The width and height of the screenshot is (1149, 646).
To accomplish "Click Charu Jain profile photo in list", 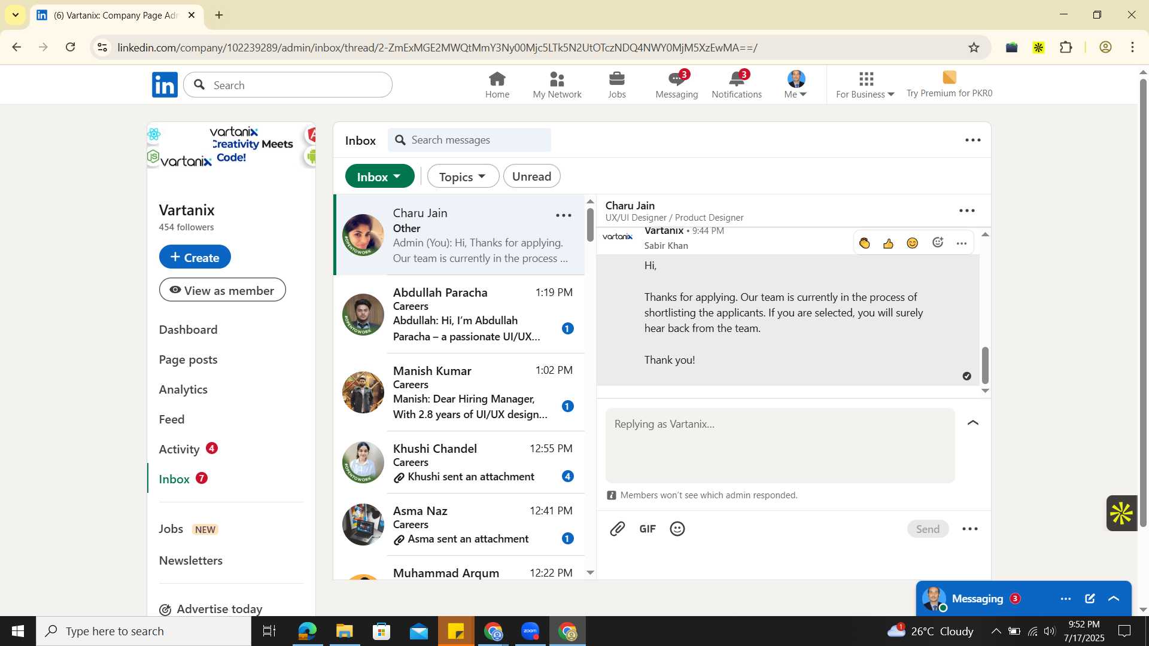I will point(363,235).
